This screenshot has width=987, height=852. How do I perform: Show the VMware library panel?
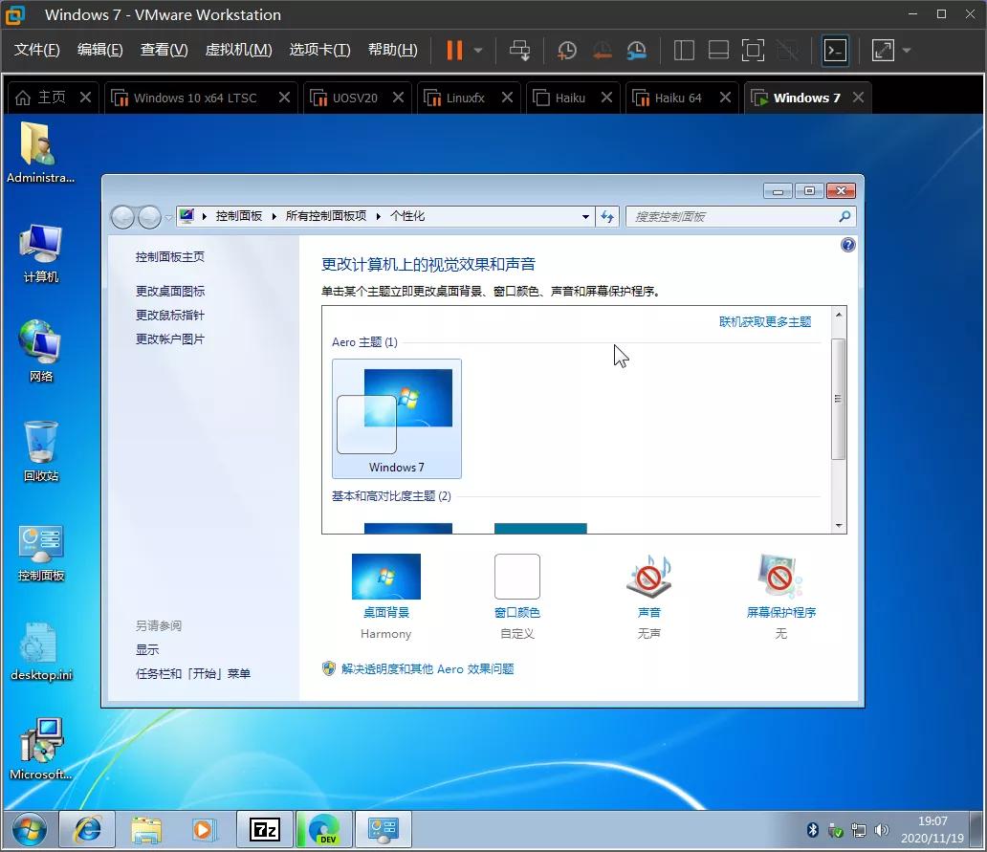(684, 50)
